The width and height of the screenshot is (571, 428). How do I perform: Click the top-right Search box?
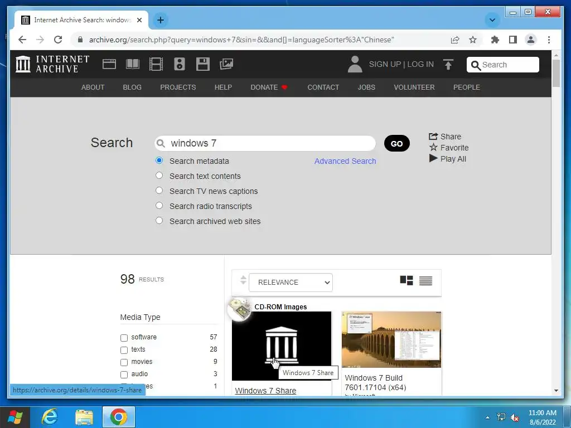point(503,65)
